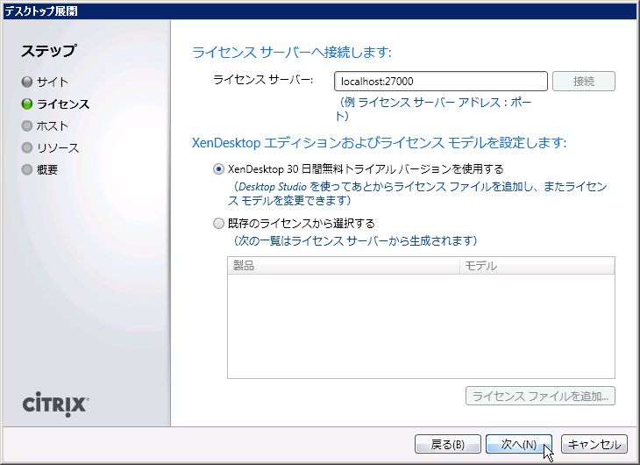Go back with 戻る(B) button
The image size is (640, 465).
(448, 444)
